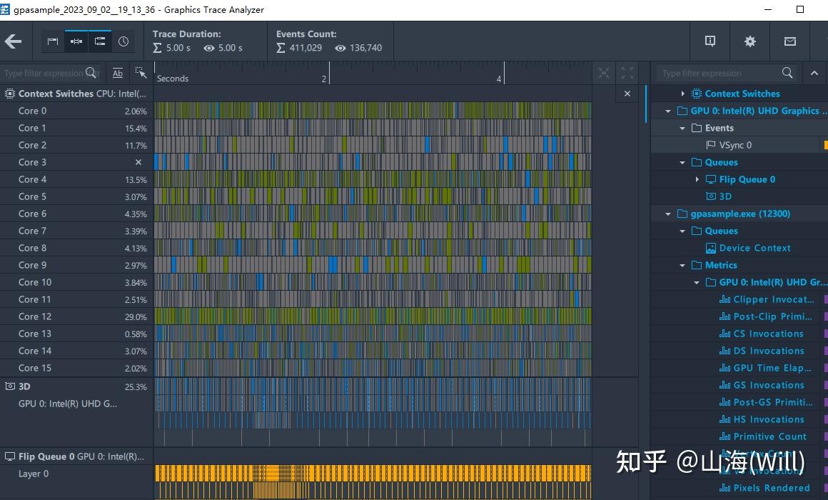The image size is (828, 500).
Task: Collapse the Metrics folder
Action: click(682, 265)
